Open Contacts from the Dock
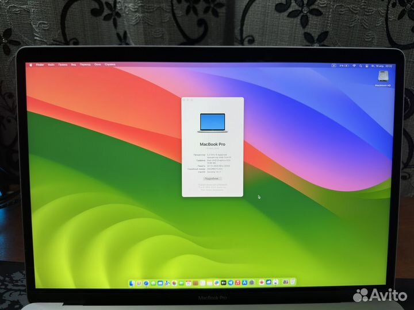414x310 pixels. tap(195, 283)
